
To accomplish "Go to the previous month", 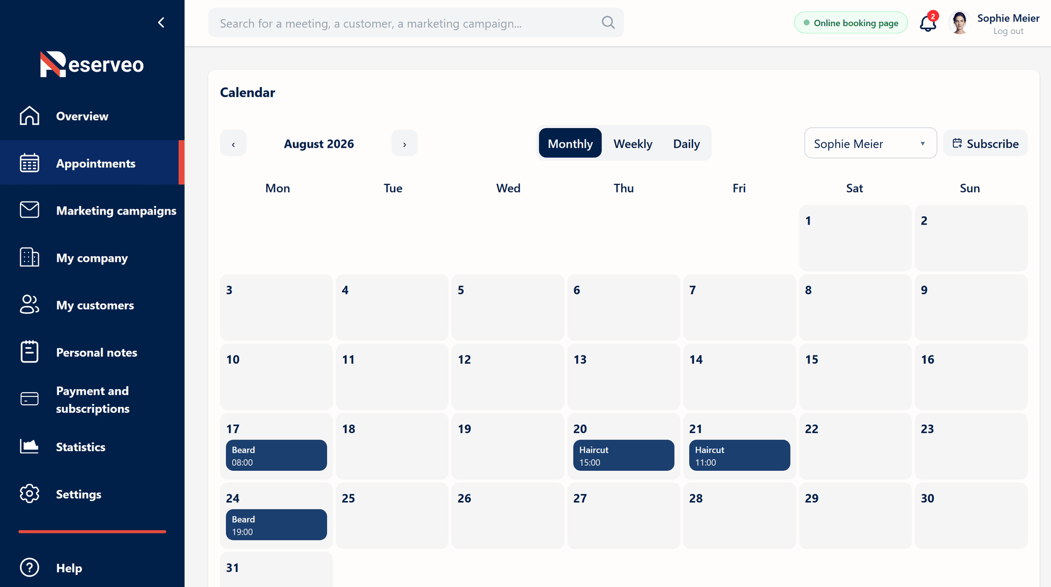I will pos(233,143).
